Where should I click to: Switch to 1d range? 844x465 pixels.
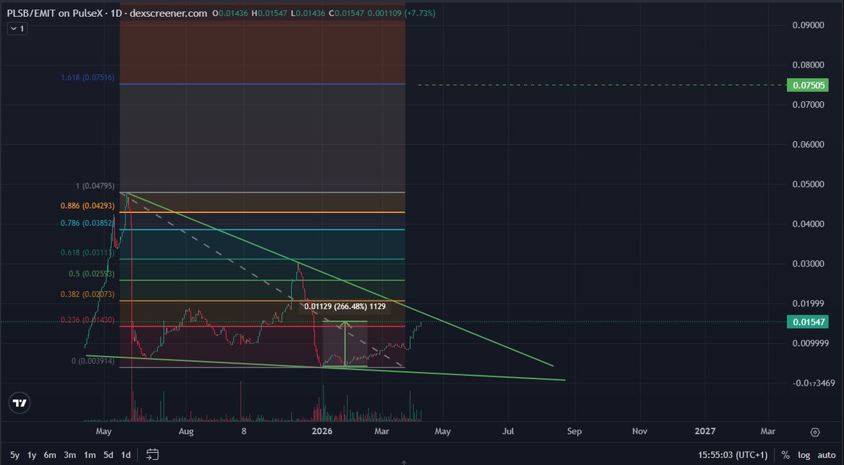click(126, 455)
